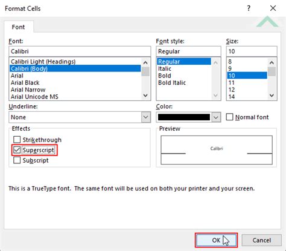Select Arial Unicode MS font

75,97
